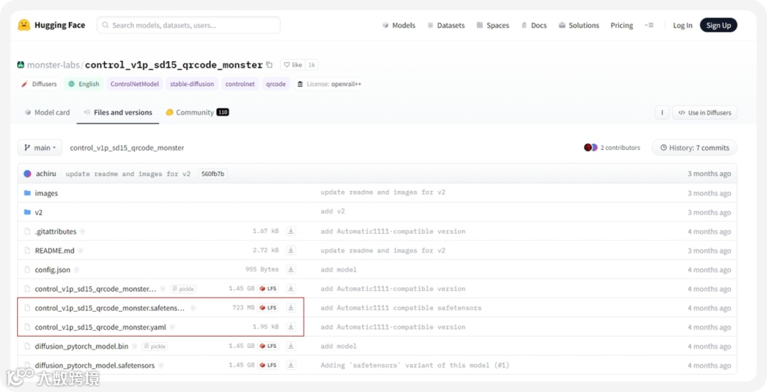Select the Diffusers tag
767x392 pixels.
pos(39,85)
